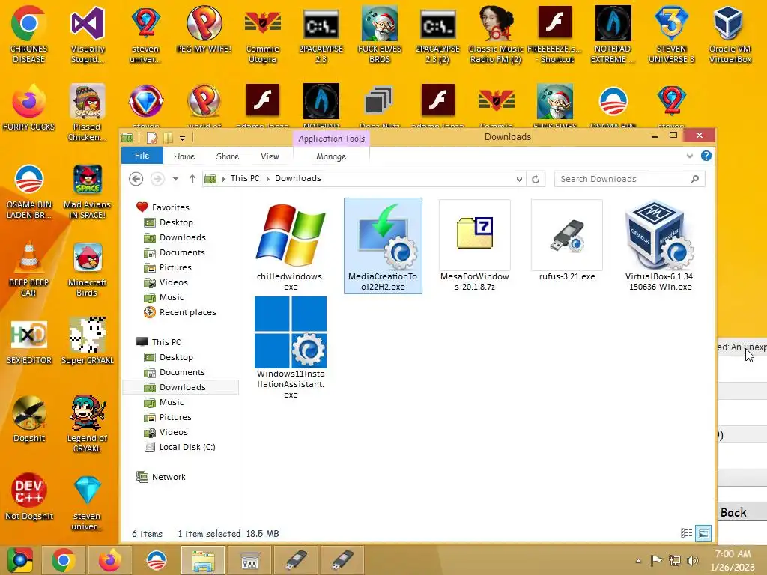Open Explorer help question mark
The height and width of the screenshot is (575, 767).
click(x=706, y=156)
